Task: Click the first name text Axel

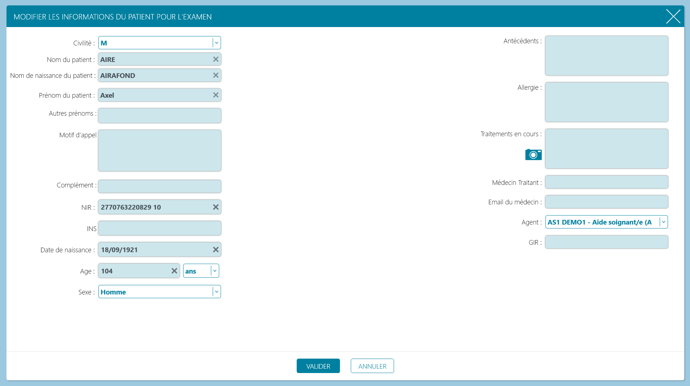Action: [107, 96]
